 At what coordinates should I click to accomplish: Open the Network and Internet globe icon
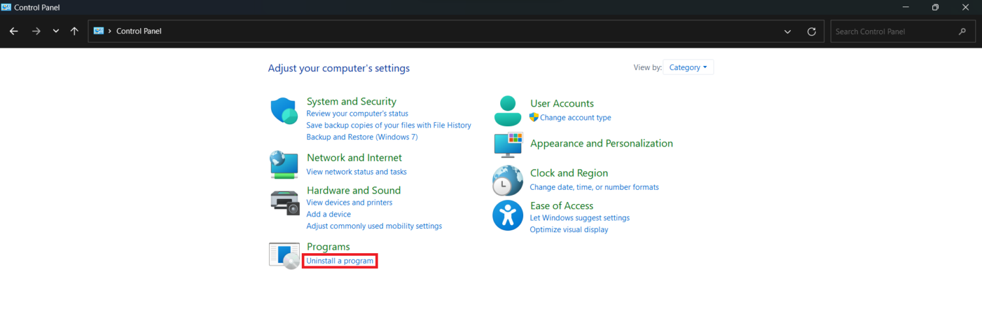284,164
